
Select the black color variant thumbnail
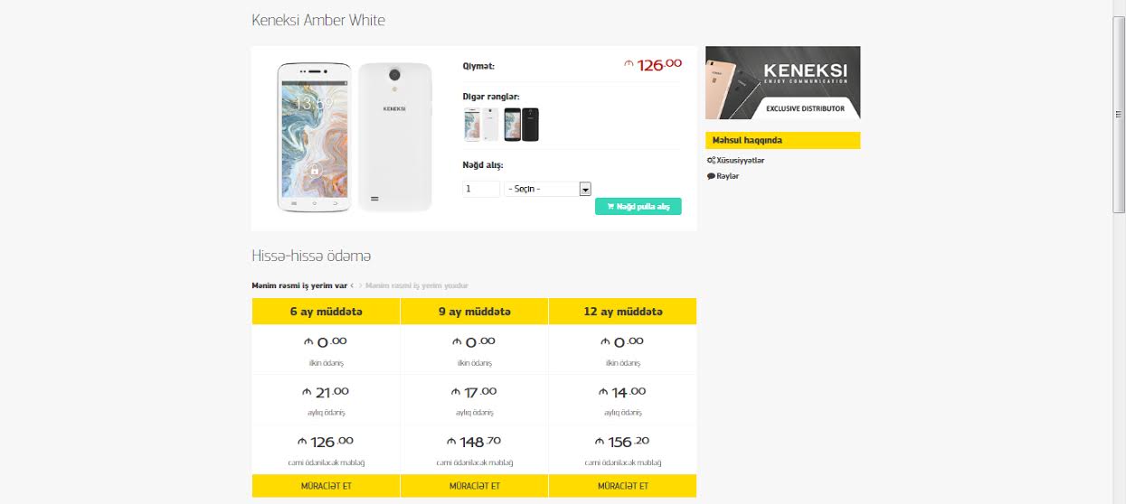point(521,125)
